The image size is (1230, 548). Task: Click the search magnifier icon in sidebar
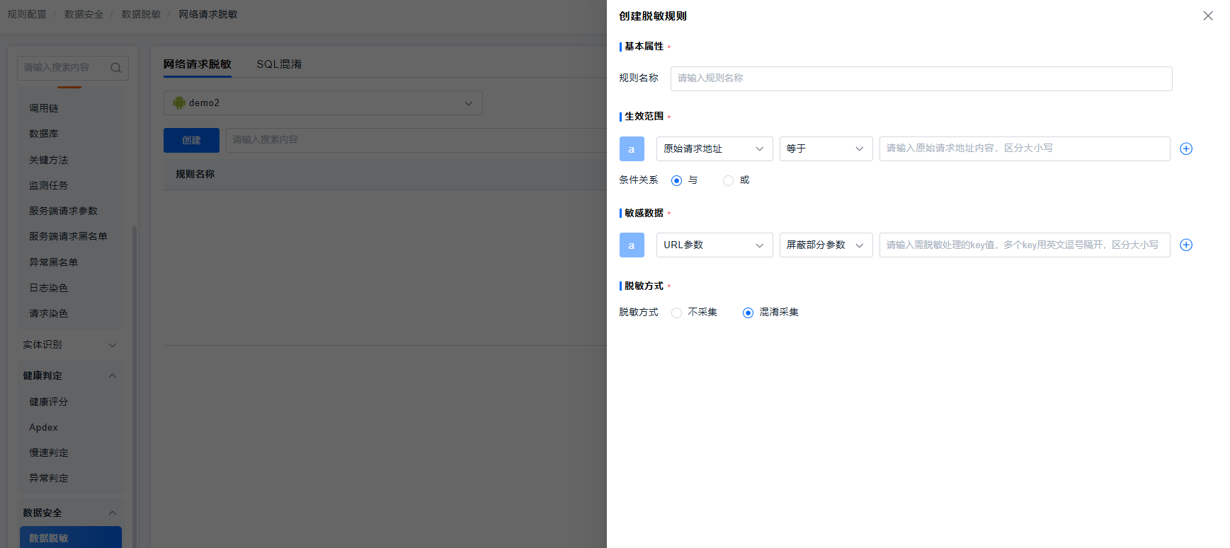tap(115, 68)
